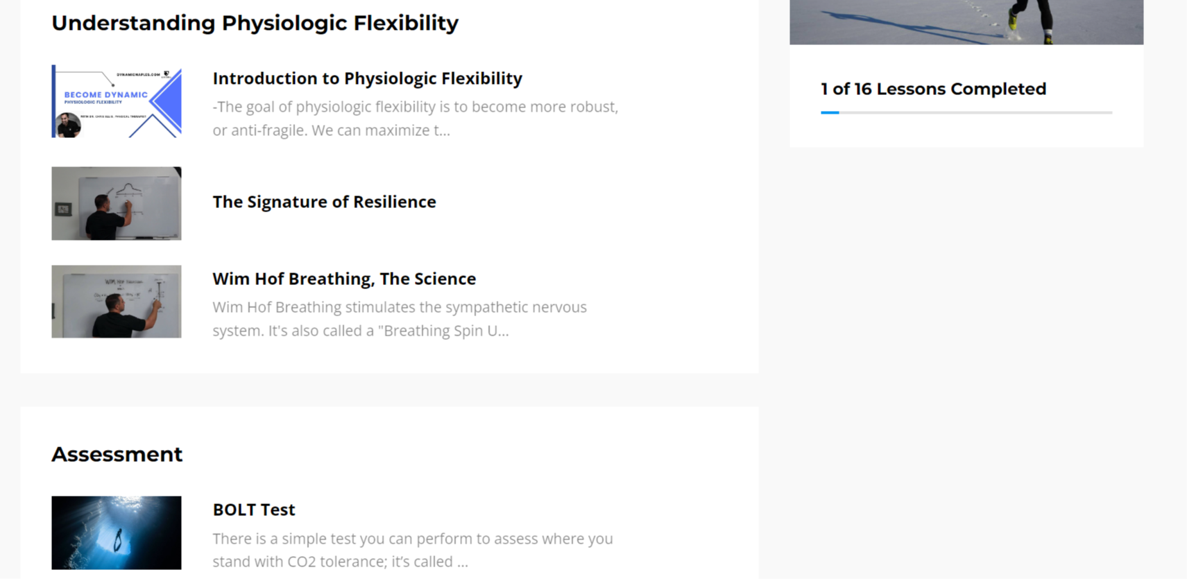Open Wim Hof Breathing, The Science title

[x=344, y=279]
